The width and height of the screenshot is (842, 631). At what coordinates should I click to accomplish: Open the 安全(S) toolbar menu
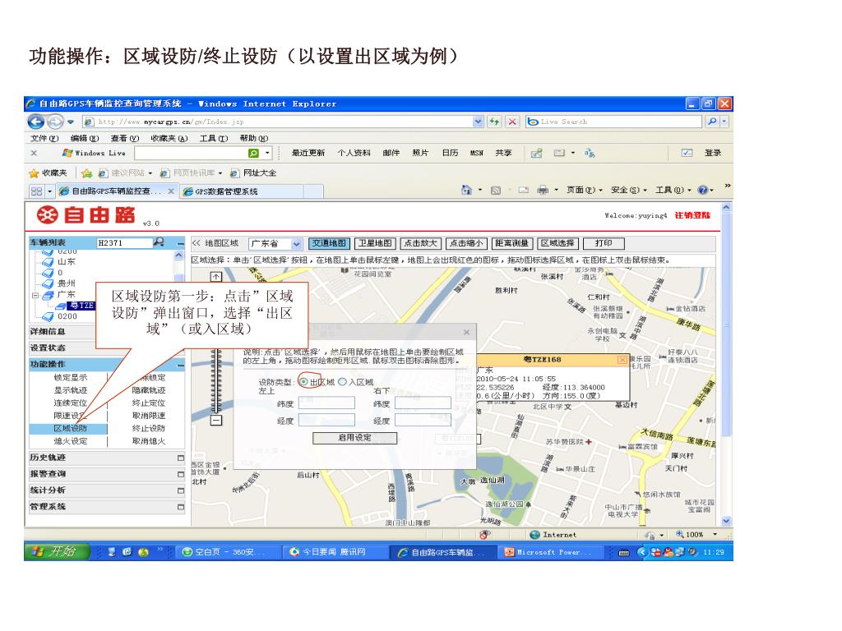click(x=629, y=190)
